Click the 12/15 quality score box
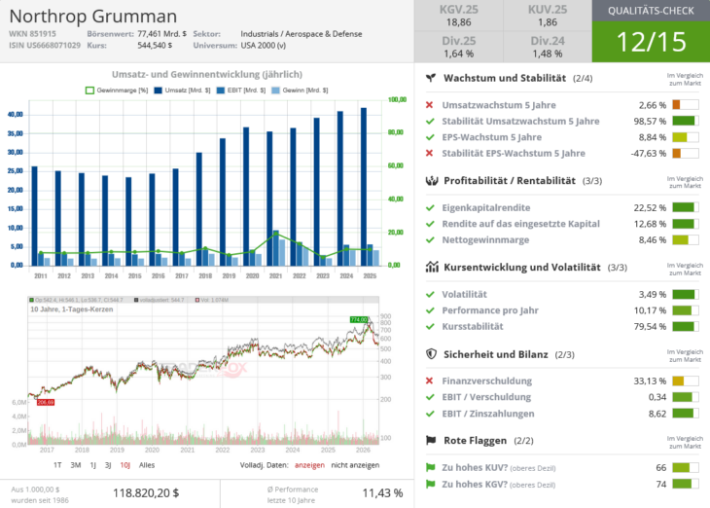 [651, 42]
